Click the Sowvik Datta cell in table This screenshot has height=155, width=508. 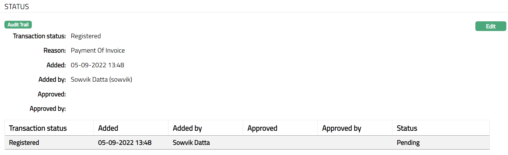click(x=191, y=143)
